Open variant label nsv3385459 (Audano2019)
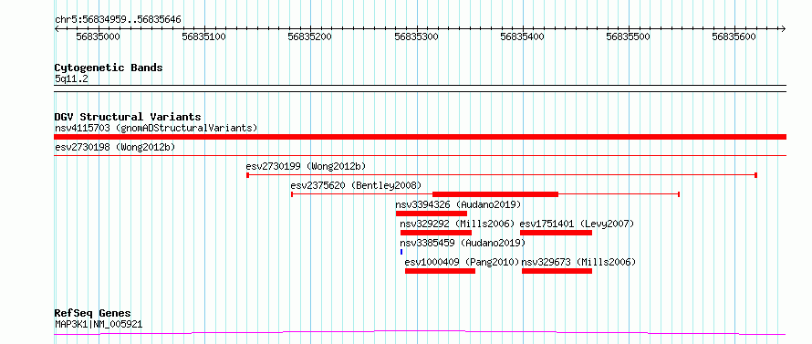 coord(463,243)
